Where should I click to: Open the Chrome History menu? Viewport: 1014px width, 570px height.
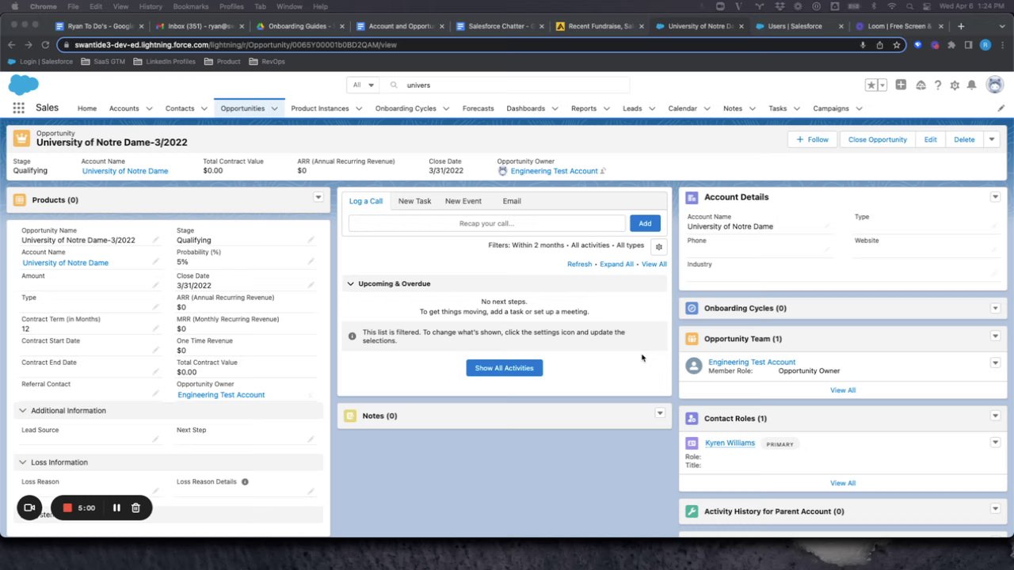pyautogui.click(x=151, y=6)
